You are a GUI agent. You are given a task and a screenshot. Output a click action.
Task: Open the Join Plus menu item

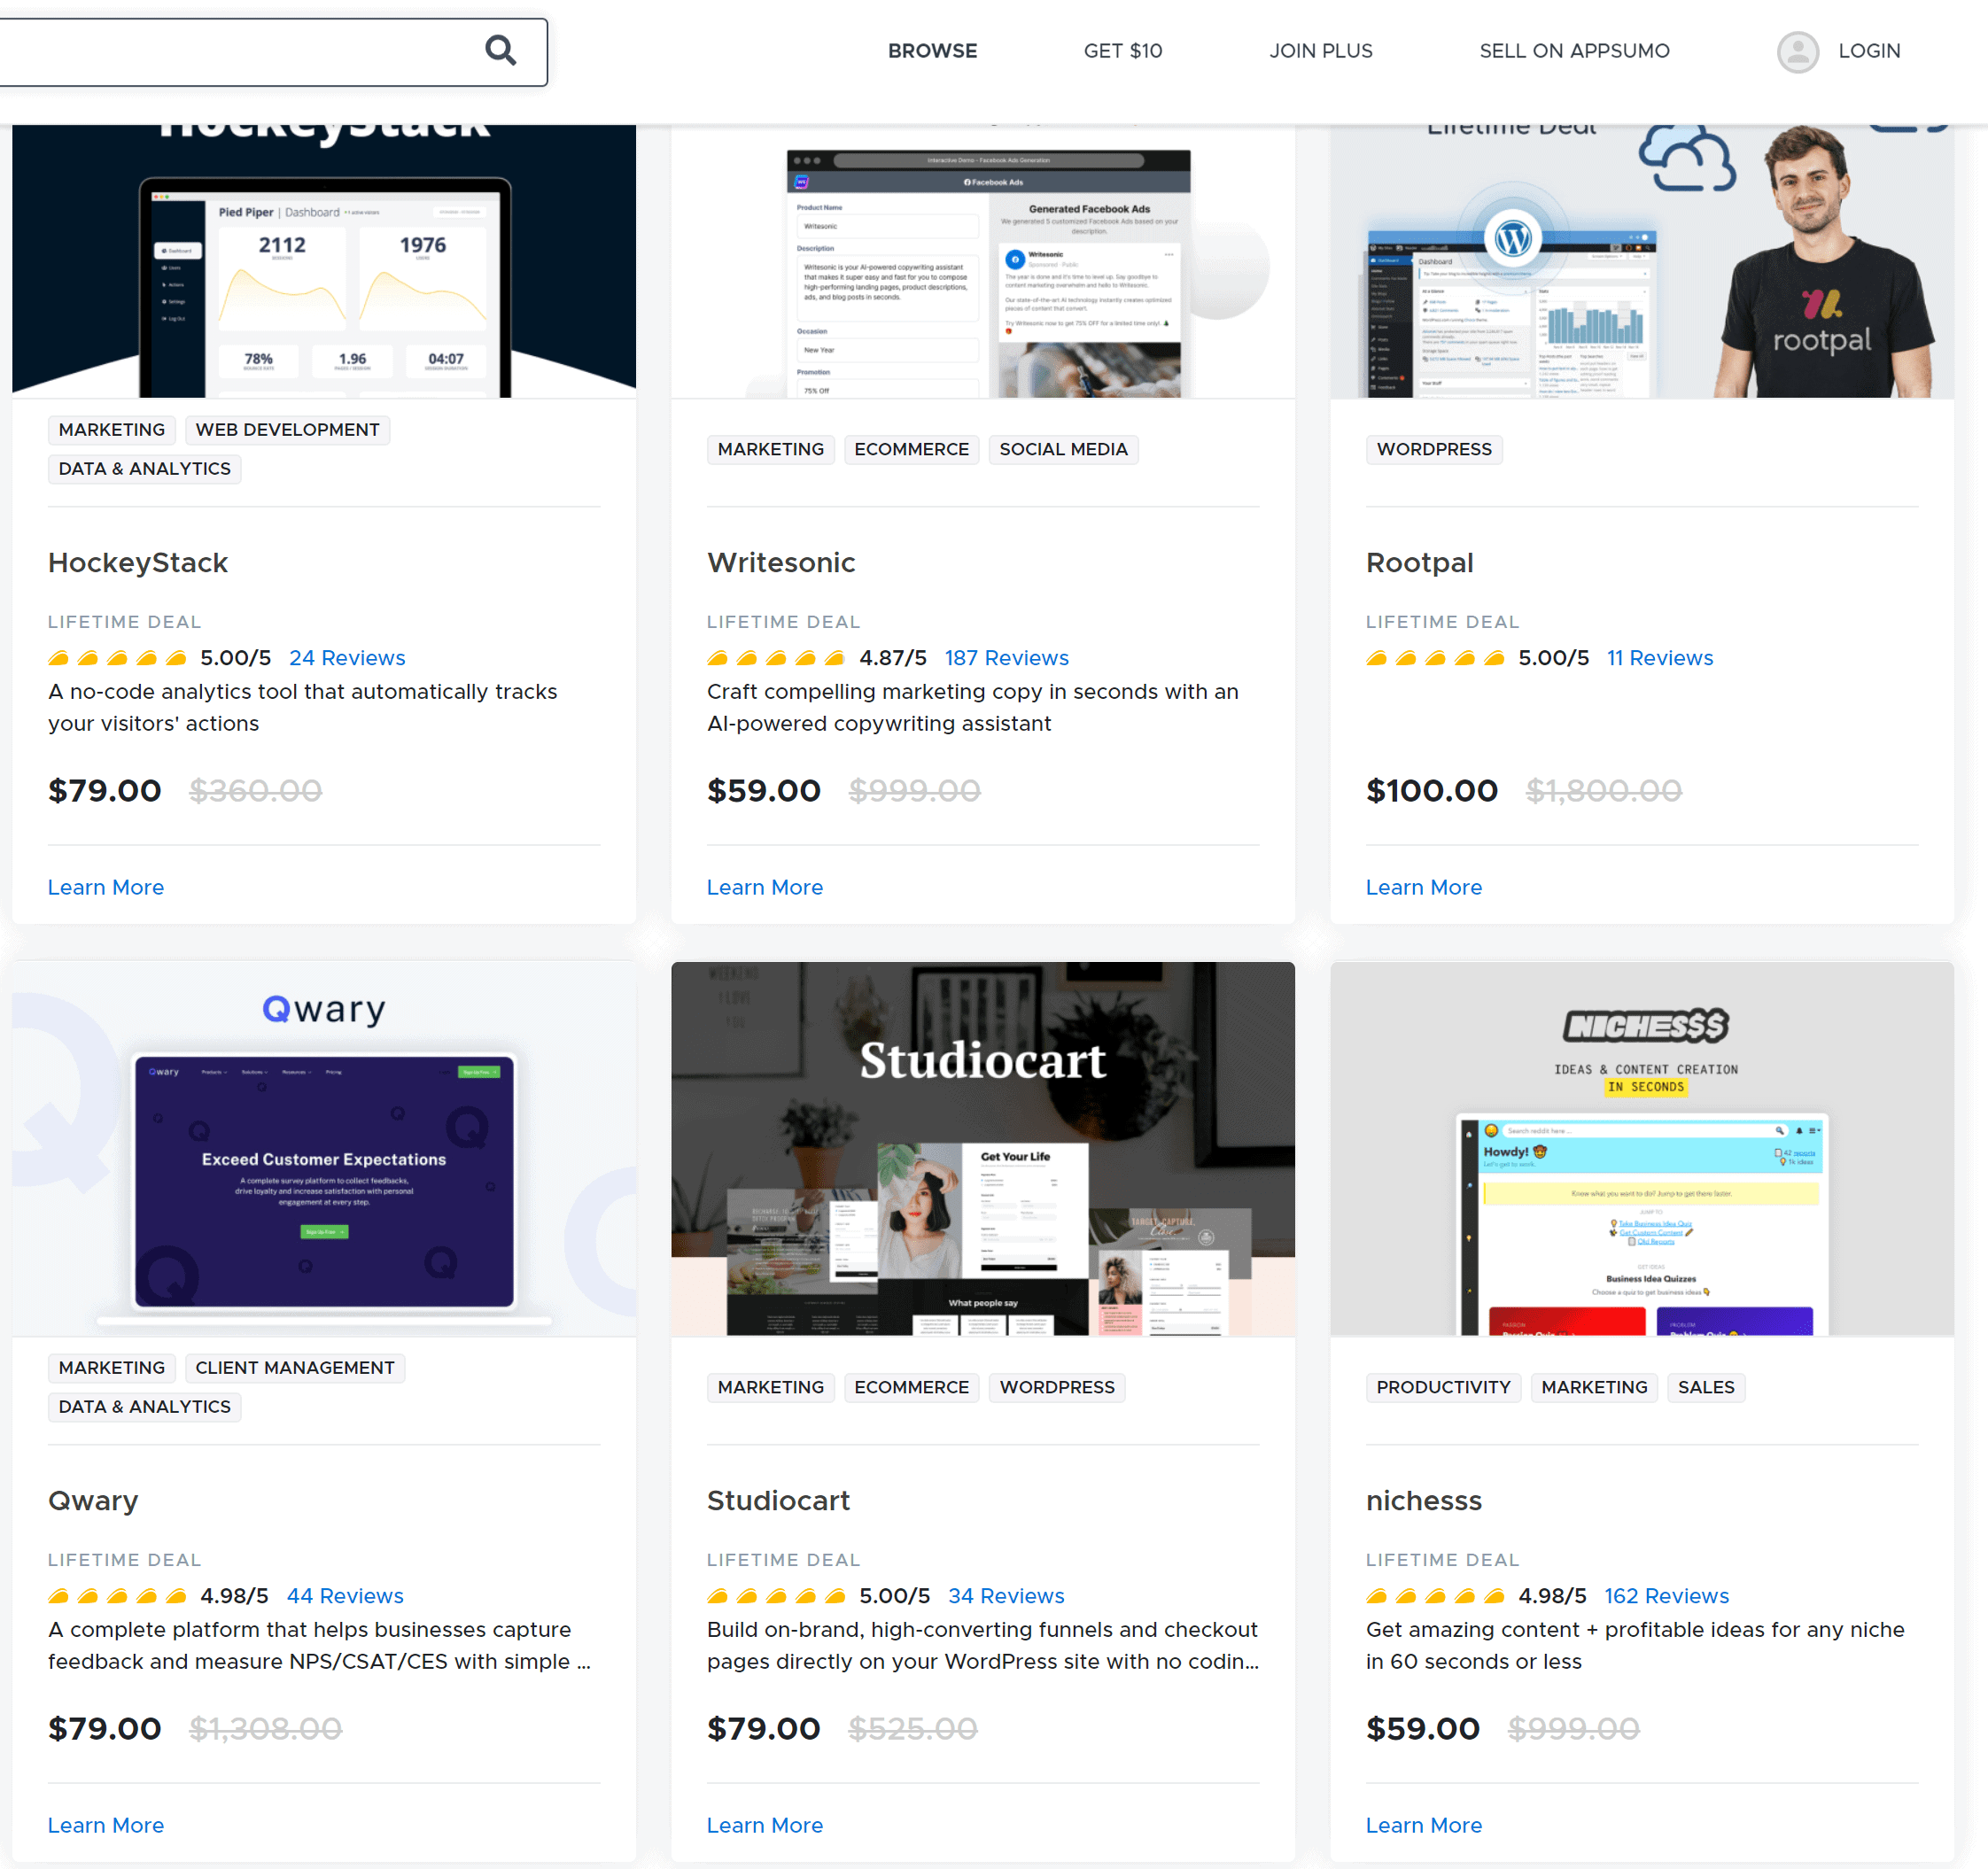click(1320, 51)
